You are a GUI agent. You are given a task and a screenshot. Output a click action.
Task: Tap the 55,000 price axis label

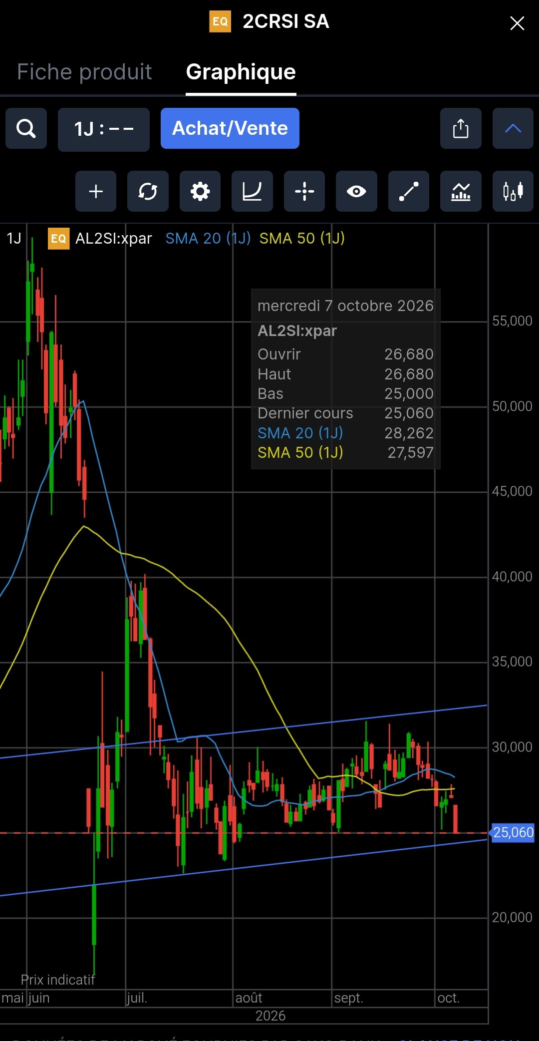[x=512, y=321]
